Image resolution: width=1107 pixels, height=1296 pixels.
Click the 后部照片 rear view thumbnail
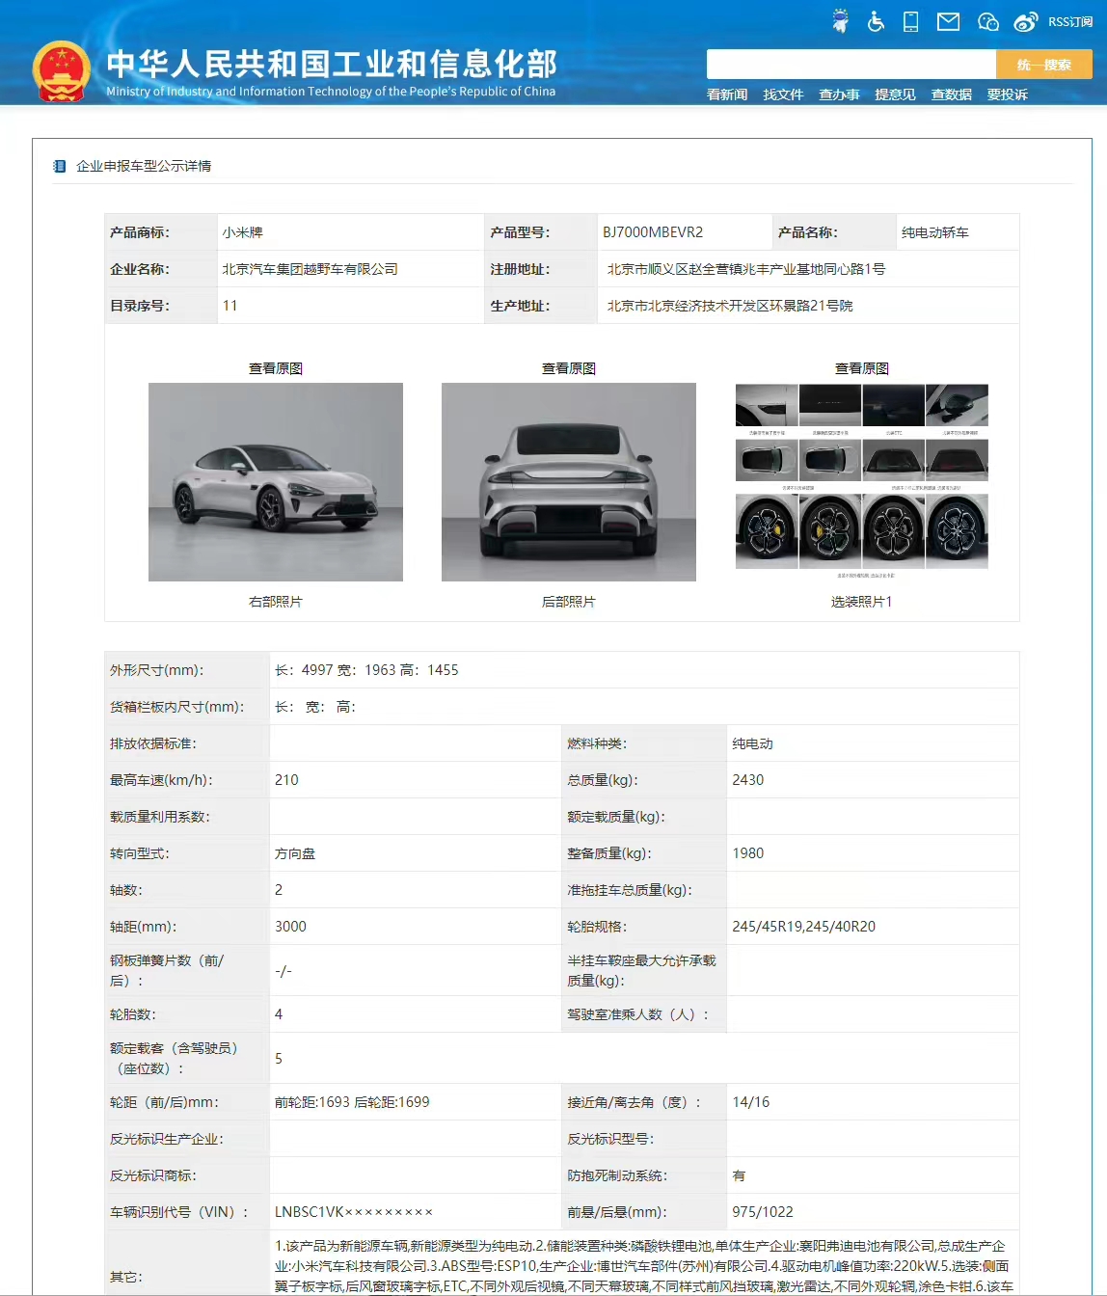568,482
